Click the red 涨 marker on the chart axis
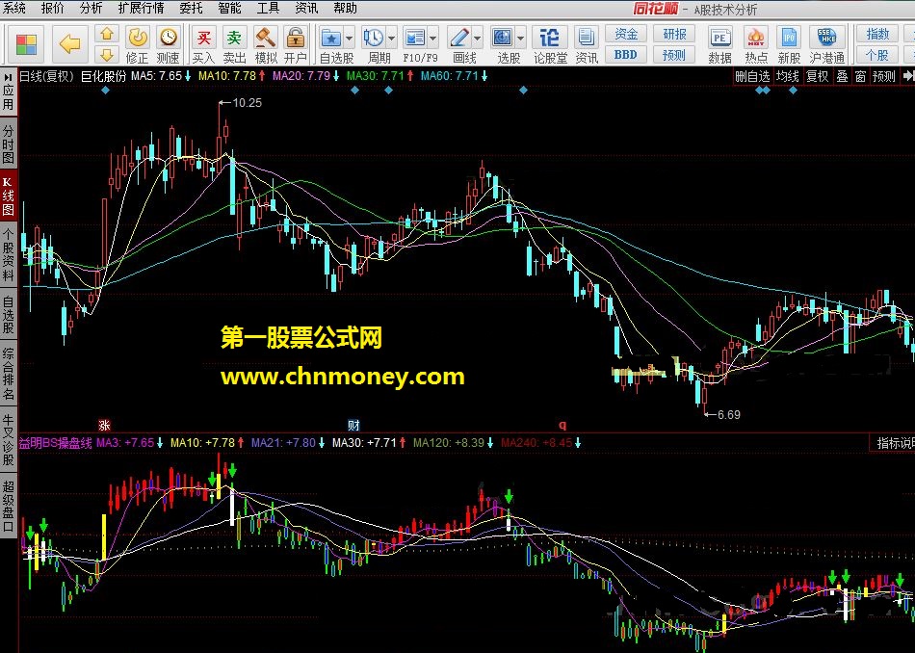 (x=104, y=425)
